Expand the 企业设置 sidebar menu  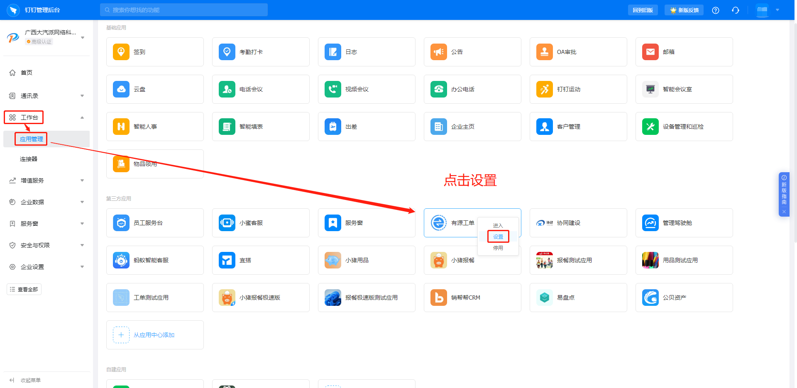point(82,267)
